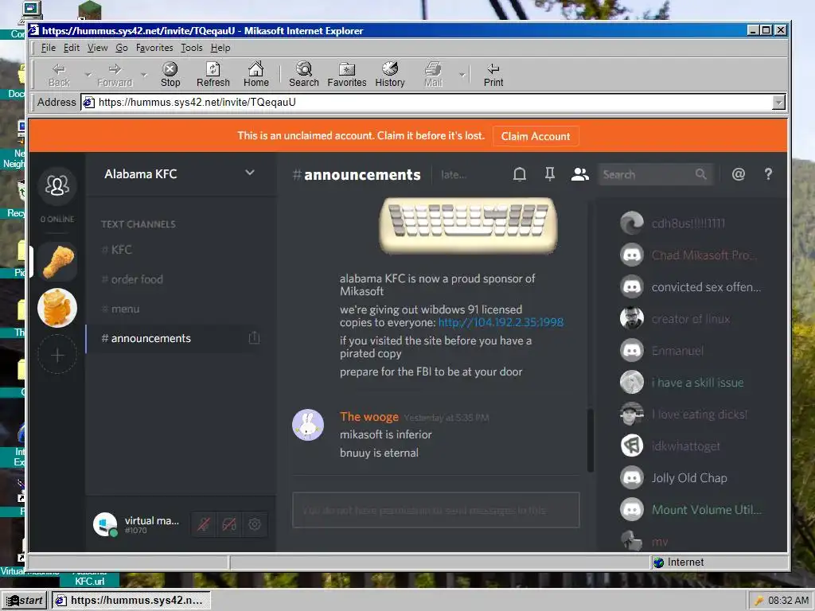
Task: Select the pancake stack server icon
Action: [57, 308]
